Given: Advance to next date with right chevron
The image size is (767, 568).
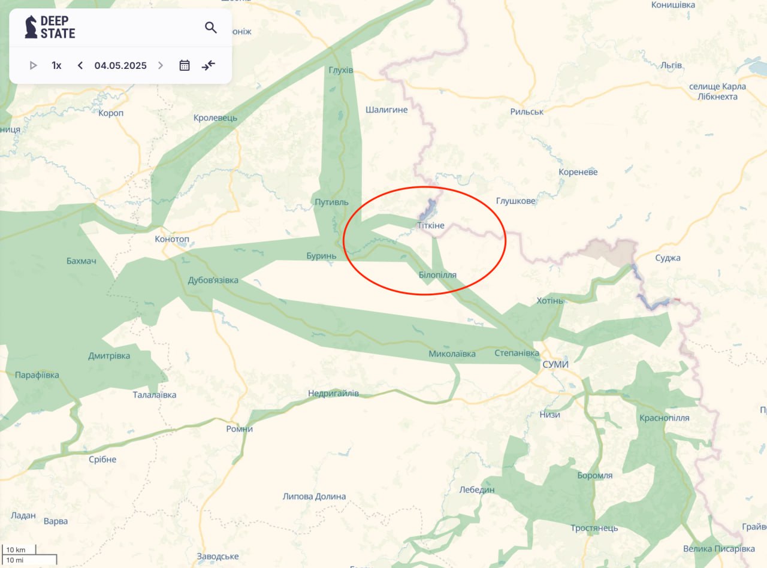Looking at the screenshot, I should tap(160, 65).
